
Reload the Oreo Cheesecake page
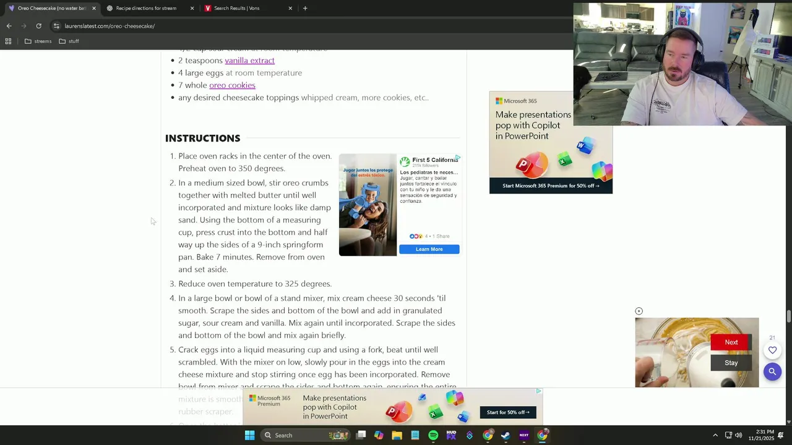(x=38, y=26)
